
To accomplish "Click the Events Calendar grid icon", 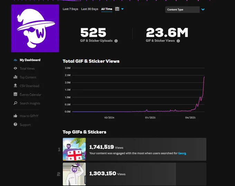I will [15, 94].
